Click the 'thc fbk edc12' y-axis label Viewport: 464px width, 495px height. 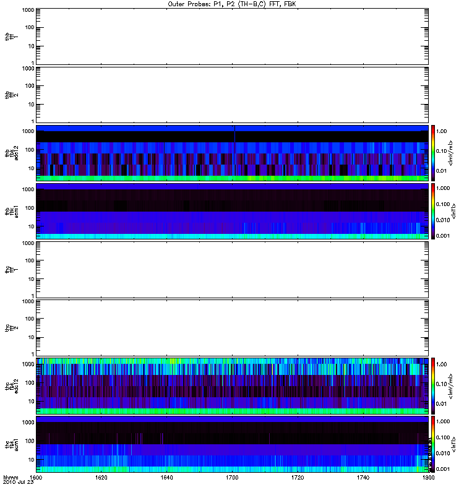click(x=11, y=386)
